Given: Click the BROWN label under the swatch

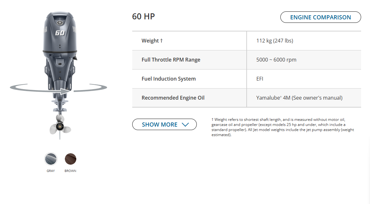Looking at the screenshot, I should tap(71, 171).
